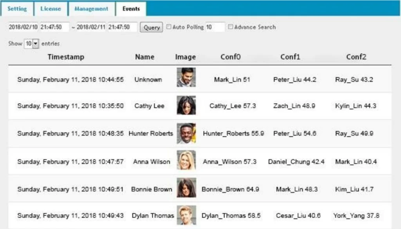
Task: Select the cell Cesar_Liu 40.6
Action: point(298,216)
